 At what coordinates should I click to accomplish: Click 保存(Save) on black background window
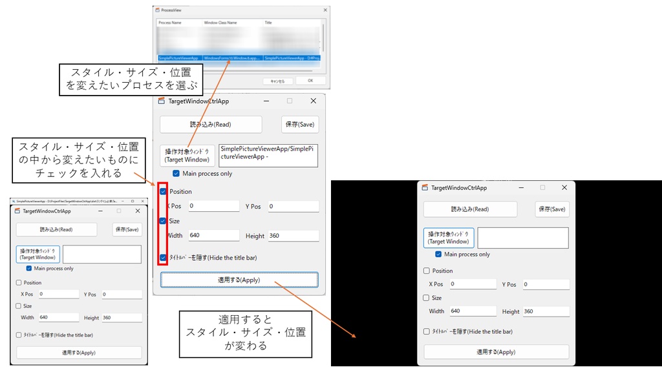[552, 209]
